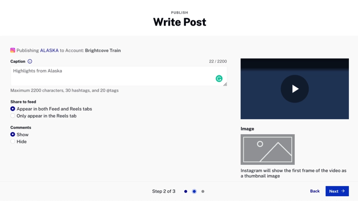Click inside the Caption text field
This screenshot has width=358, height=201.
click(111, 75)
